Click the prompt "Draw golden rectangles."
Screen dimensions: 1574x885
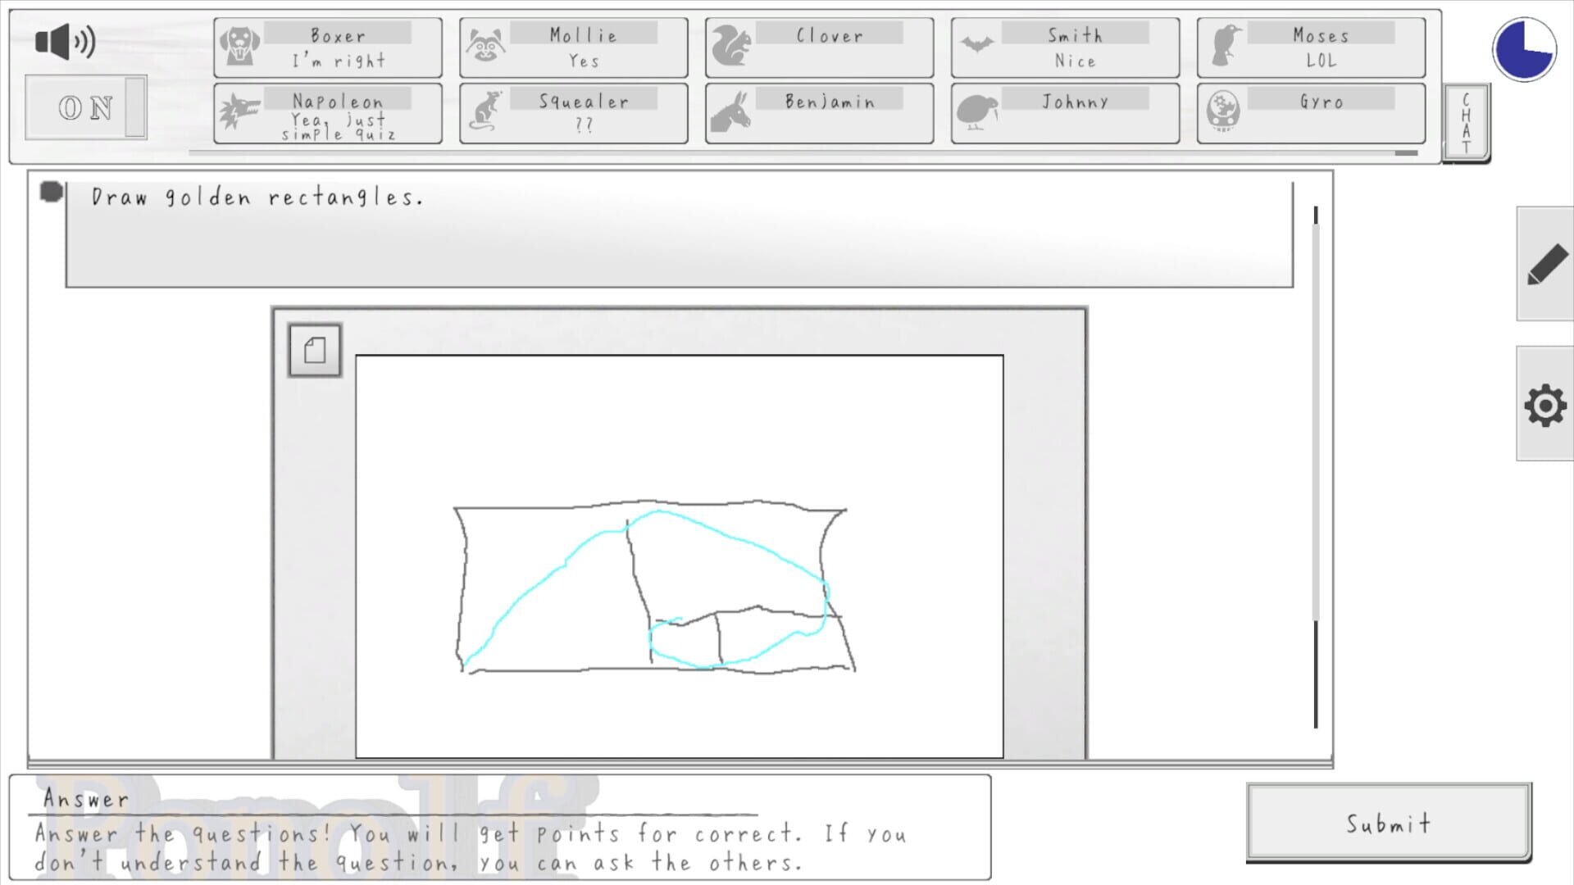(257, 197)
